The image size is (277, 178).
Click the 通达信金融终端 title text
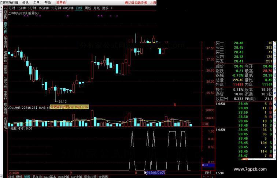(136, 3)
